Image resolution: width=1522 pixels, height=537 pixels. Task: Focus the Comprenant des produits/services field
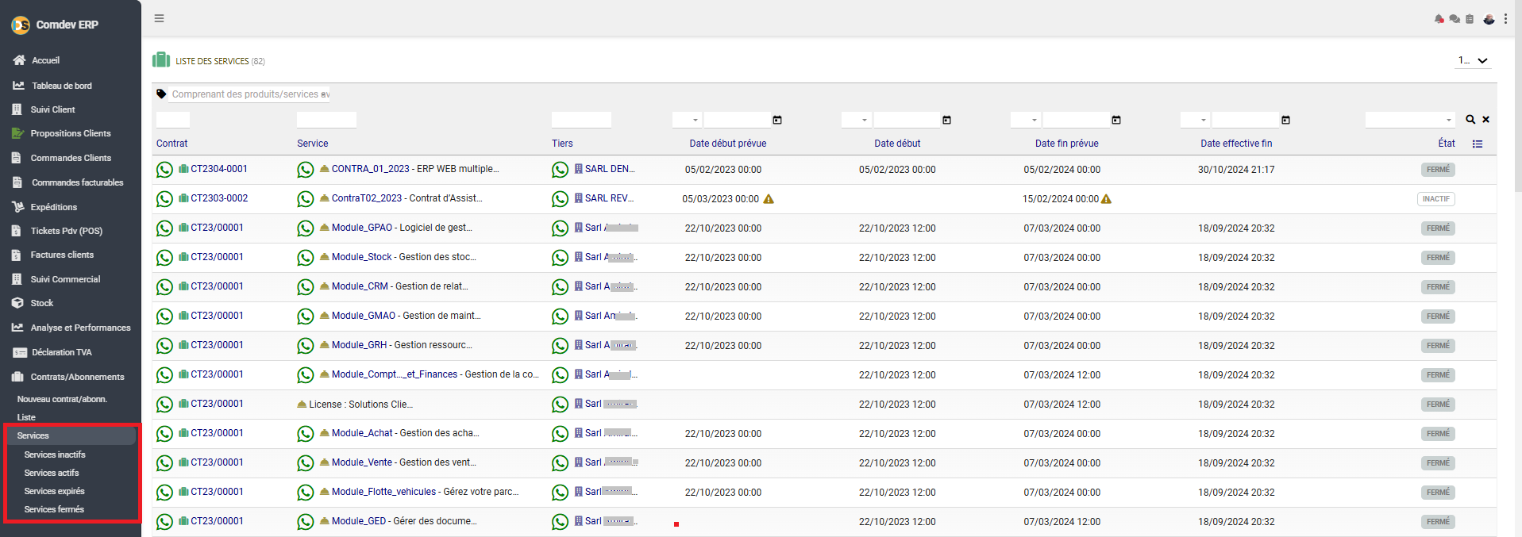pyautogui.click(x=251, y=94)
